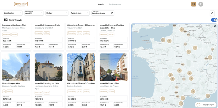Click the 450 m² tag on Montluçon card

coord(14,34)
